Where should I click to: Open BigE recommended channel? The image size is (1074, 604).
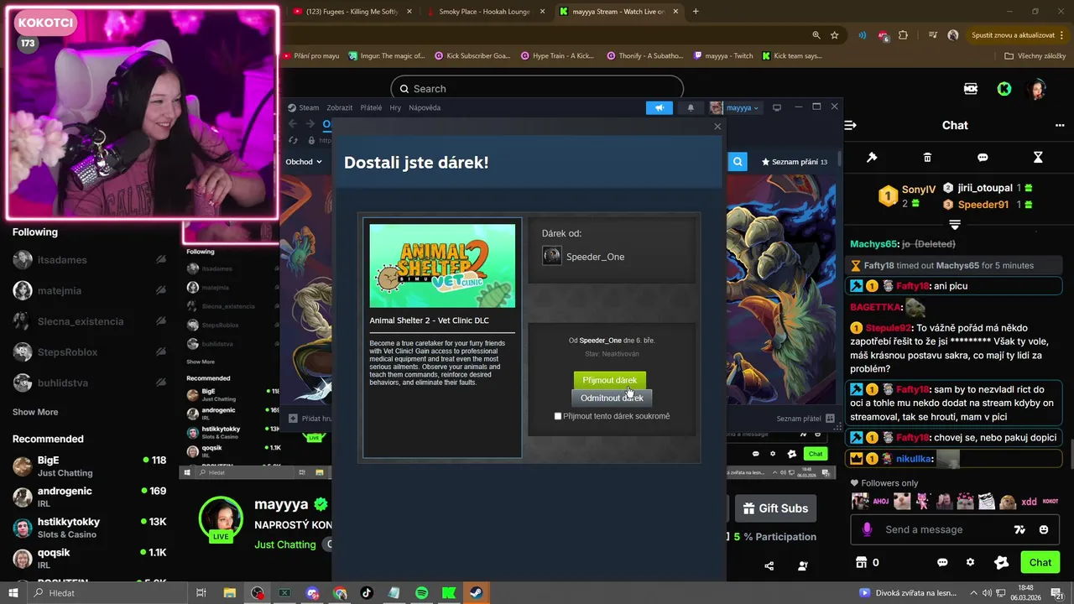coord(90,466)
